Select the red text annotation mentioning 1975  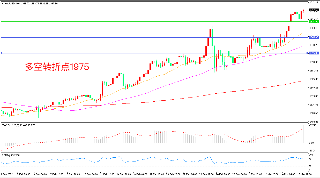pyautogui.click(x=57, y=67)
